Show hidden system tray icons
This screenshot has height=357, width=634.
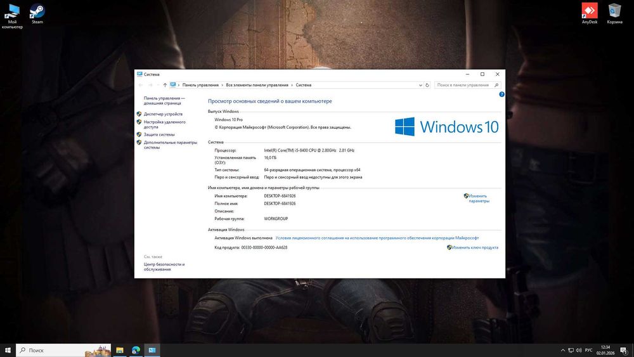tap(562, 350)
